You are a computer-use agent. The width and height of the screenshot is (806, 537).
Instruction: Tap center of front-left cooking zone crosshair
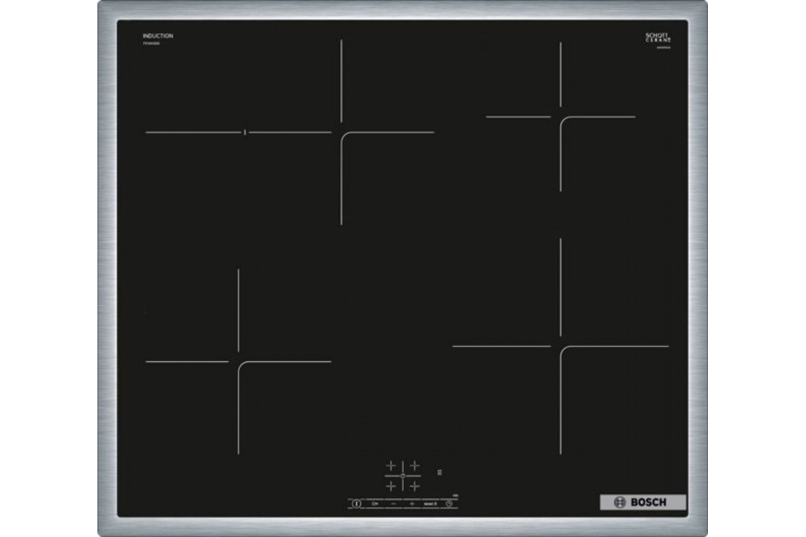click(238, 362)
